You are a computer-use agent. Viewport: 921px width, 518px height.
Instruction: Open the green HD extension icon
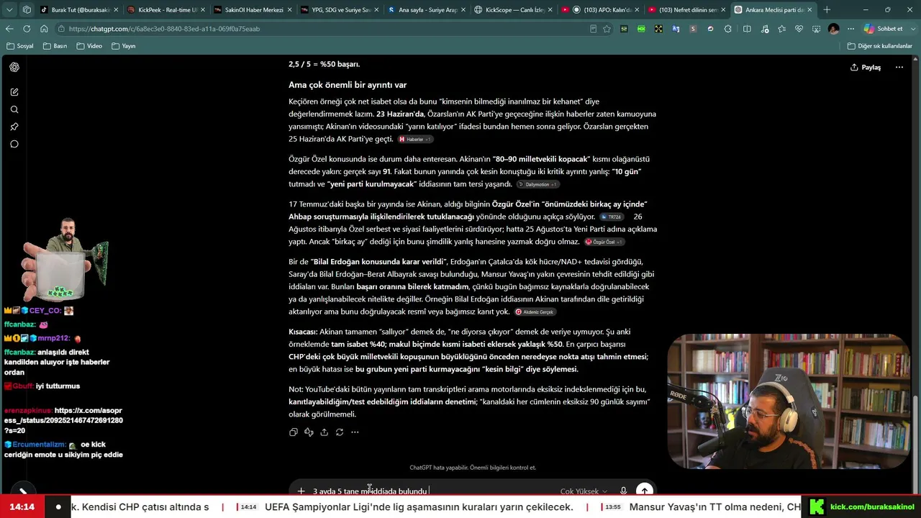(x=641, y=29)
